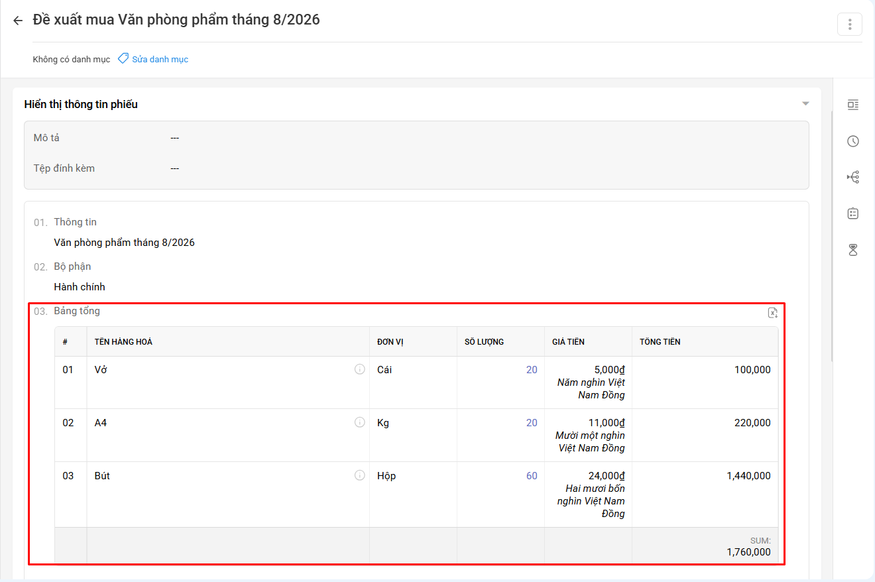Open the form details panel icon in sidebar
875x582 pixels.
click(x=853, y=105)
